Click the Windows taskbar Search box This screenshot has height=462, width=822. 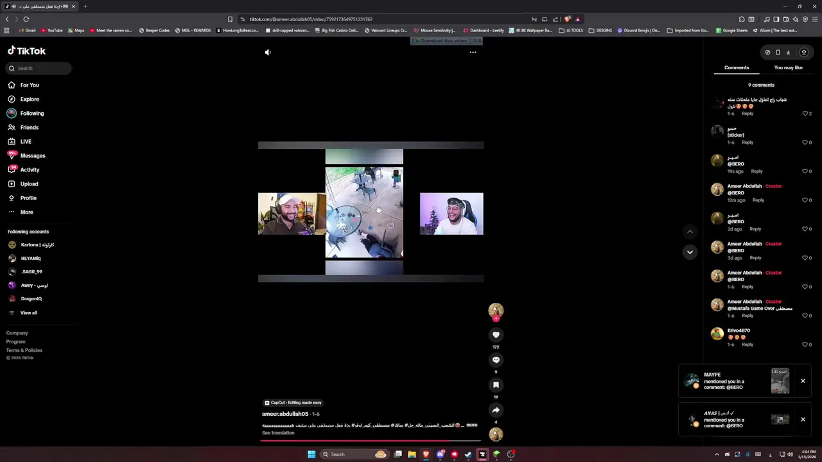click(x=354, y=454)
